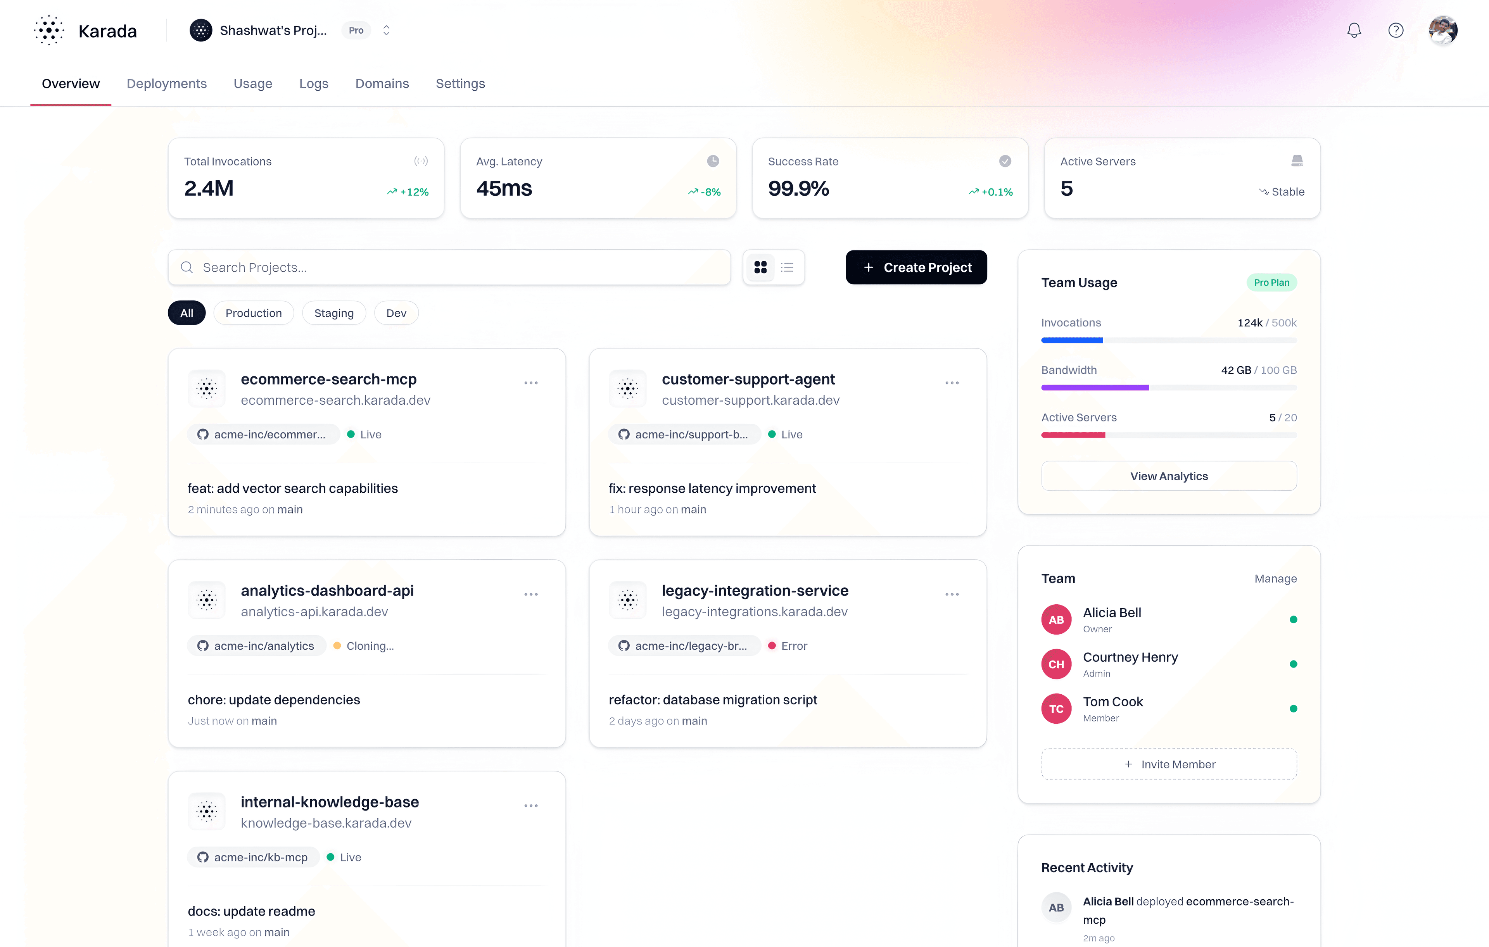Switch to list view layout
Viewport: 1489px width, 947px height.
pos(787,267)
